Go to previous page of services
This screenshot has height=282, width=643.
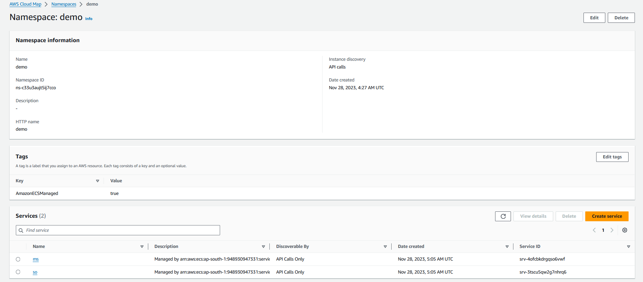tap(594, 230)
